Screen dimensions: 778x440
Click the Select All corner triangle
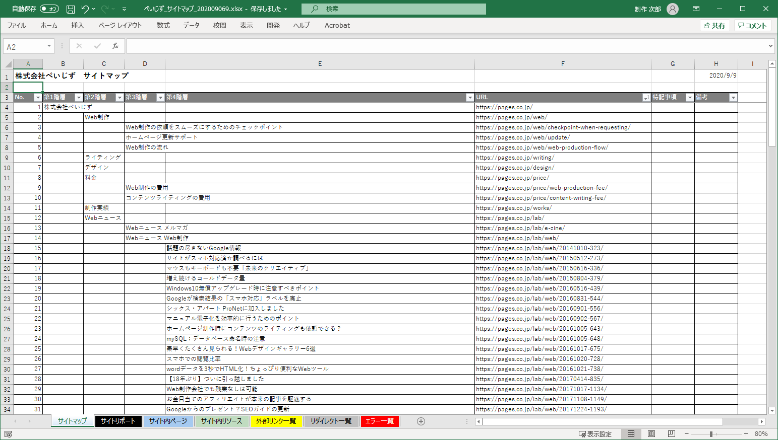click(x=8, y=64)
